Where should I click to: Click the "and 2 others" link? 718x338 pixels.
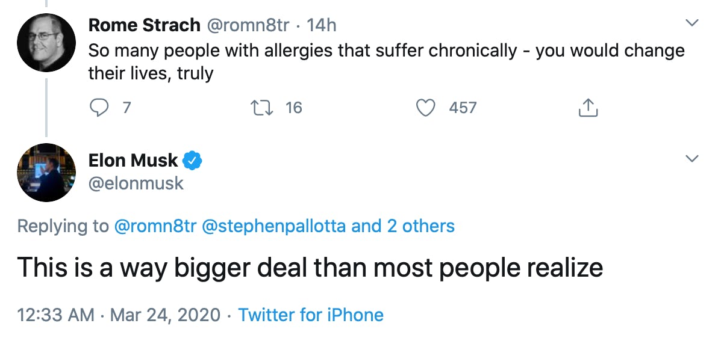pos(403,226)
